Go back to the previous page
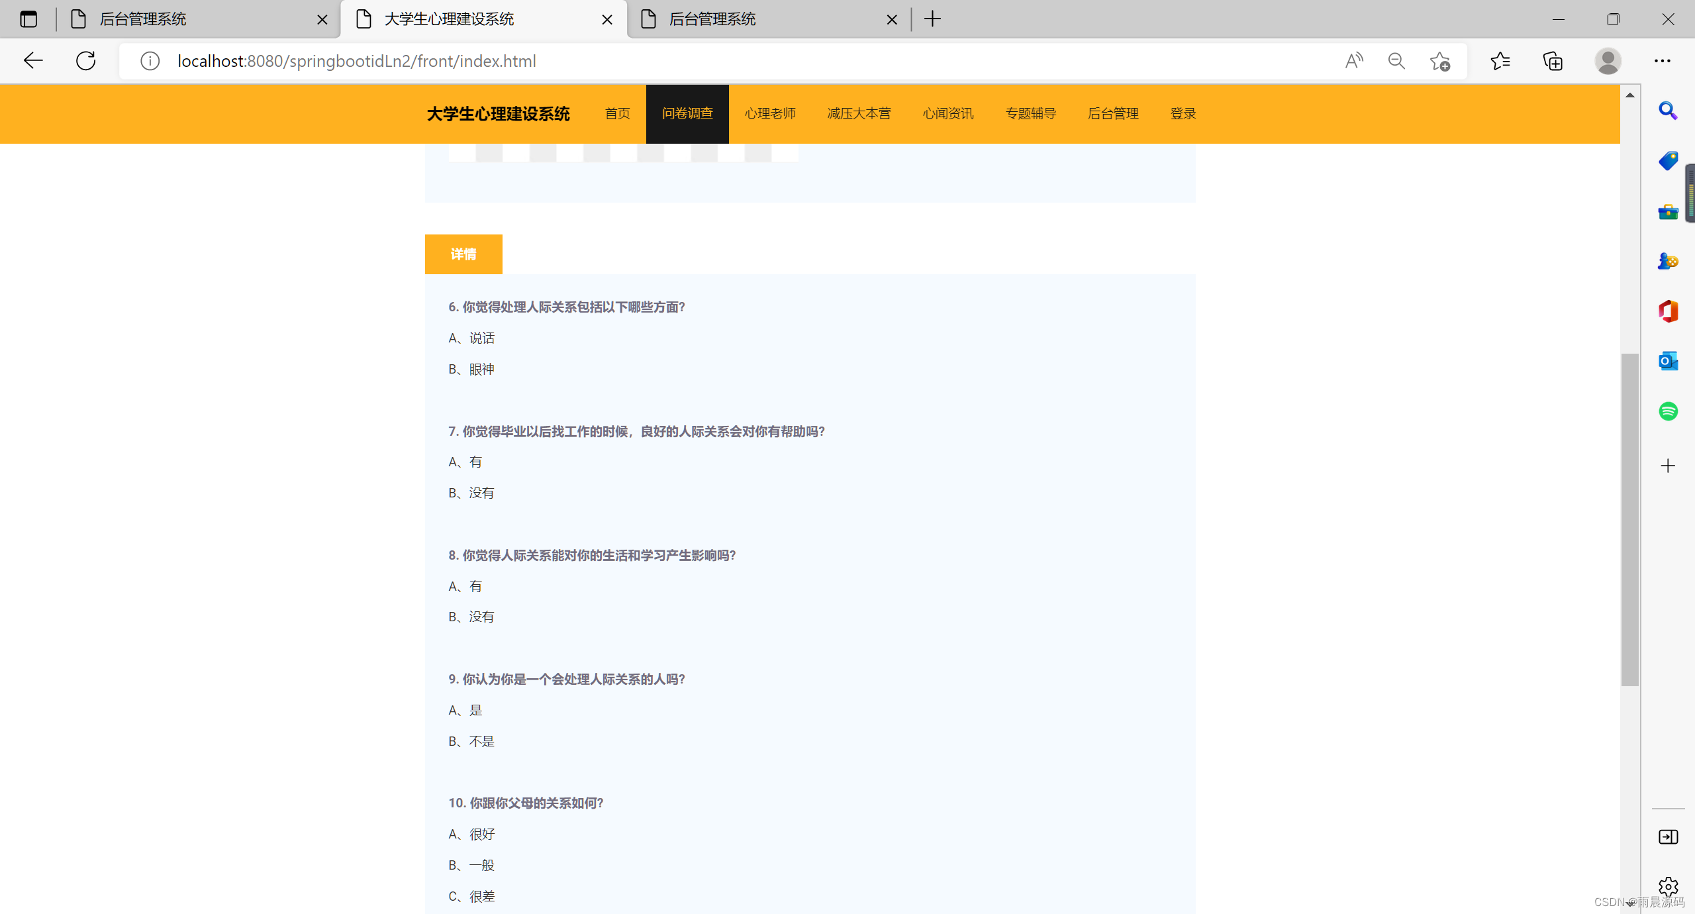Viewport: 1695px width, 914px height. 33,61
